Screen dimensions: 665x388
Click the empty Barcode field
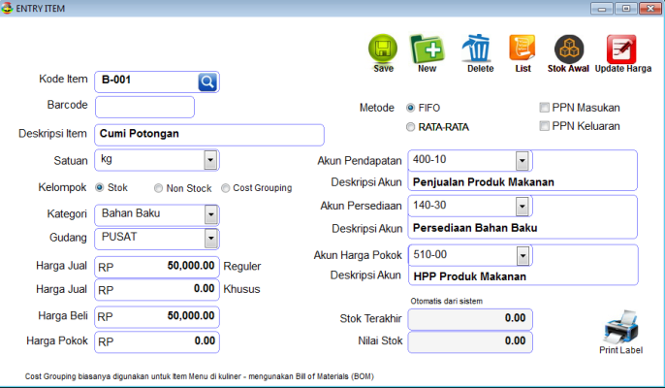click(144, 107)
